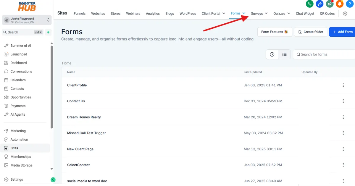The image size is (355, 186).
Task: Switch forms view to recents using clock toggle
Action: point(272,54)
